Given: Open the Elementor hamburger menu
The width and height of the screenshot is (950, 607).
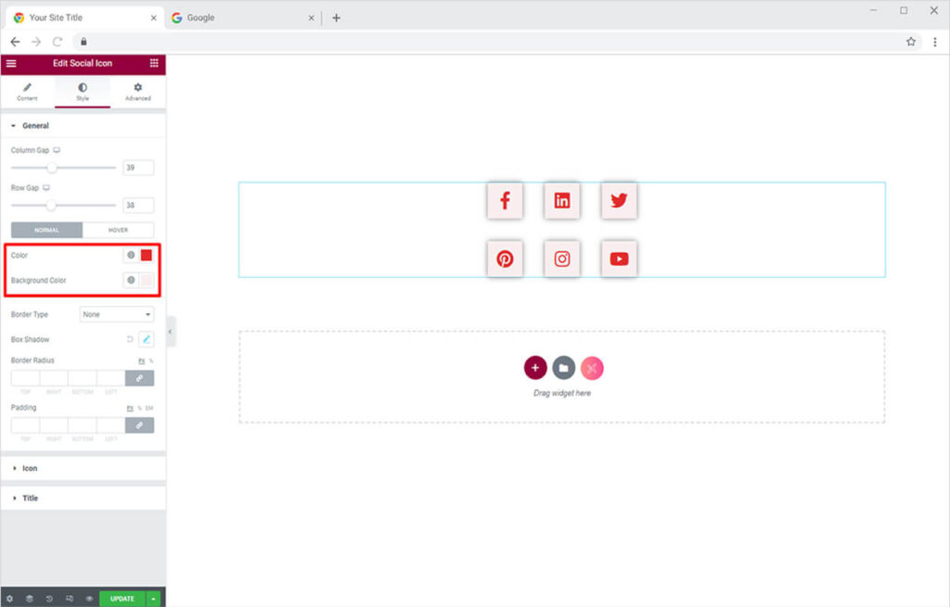Looking at the screenshot, I should (11, 63).
